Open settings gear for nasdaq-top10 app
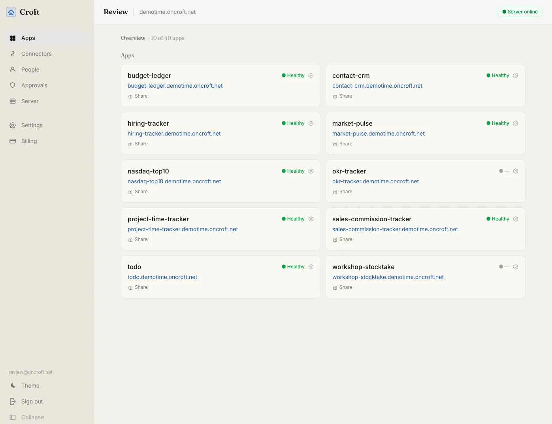This screenshot has width=552, height=424. click(x=311, y=171)
